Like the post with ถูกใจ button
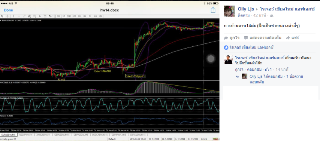 pyautogui.click(x=232, y=38)
